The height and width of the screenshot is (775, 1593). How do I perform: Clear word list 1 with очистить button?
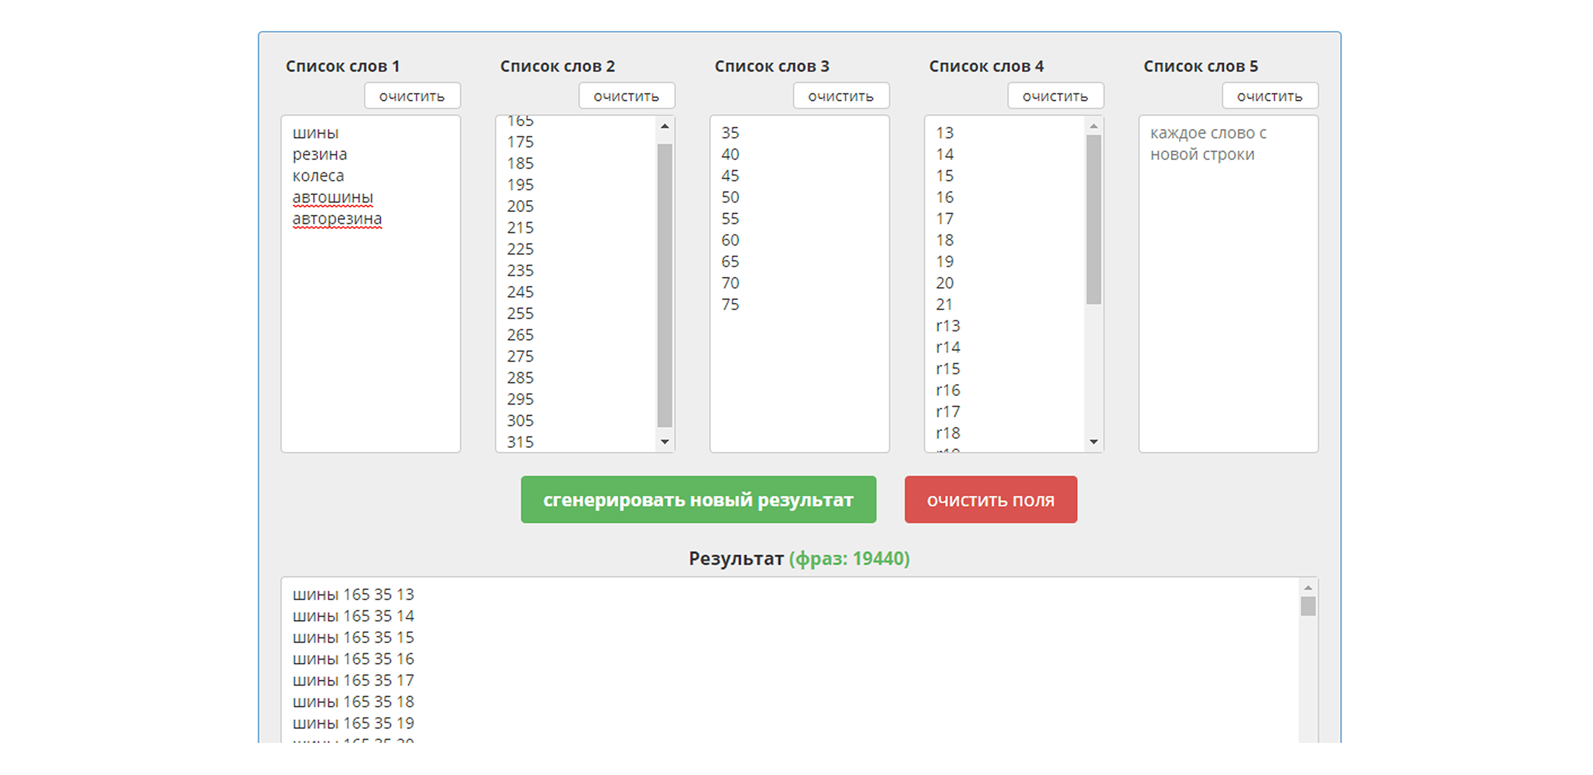[x=412, y=96]
